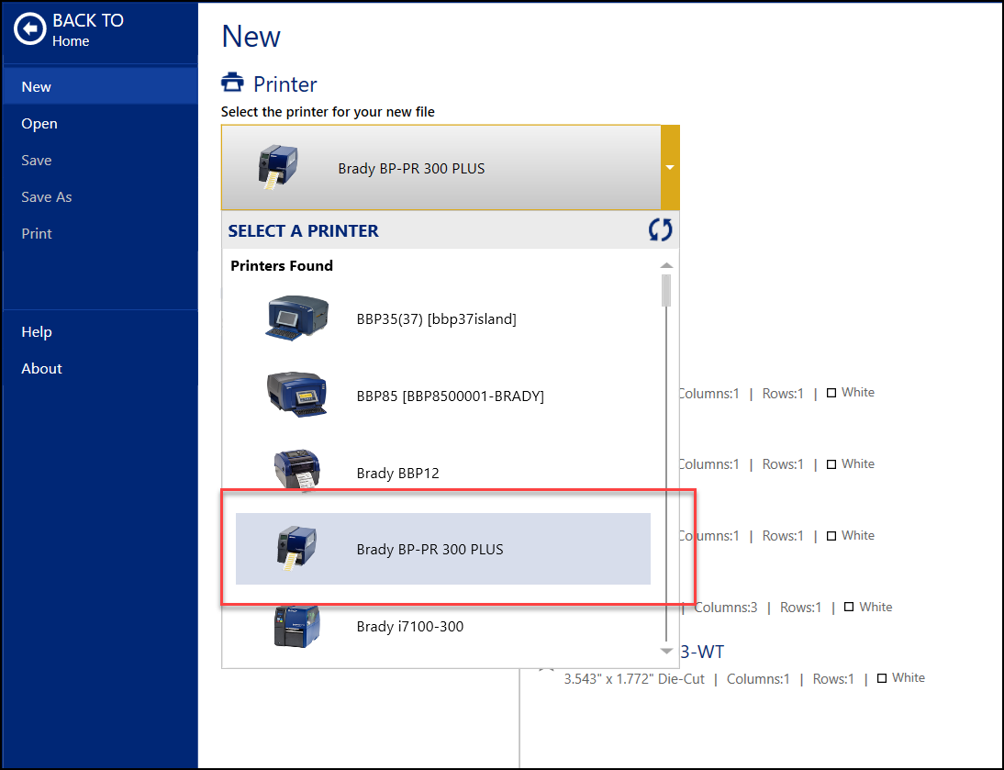
Task: Open the Help page
Action: (x=36, y=331)
